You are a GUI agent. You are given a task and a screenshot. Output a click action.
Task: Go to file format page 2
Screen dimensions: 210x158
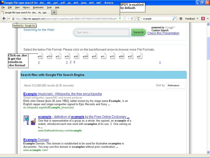70,62
